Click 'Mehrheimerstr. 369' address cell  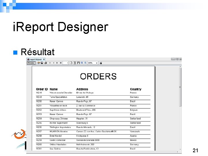(85, 145)
